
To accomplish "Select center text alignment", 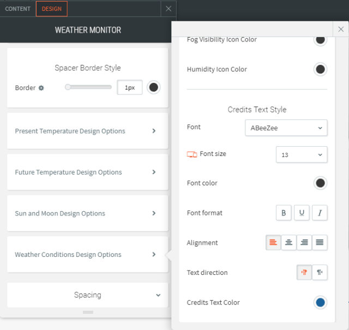I will (289, 243).
